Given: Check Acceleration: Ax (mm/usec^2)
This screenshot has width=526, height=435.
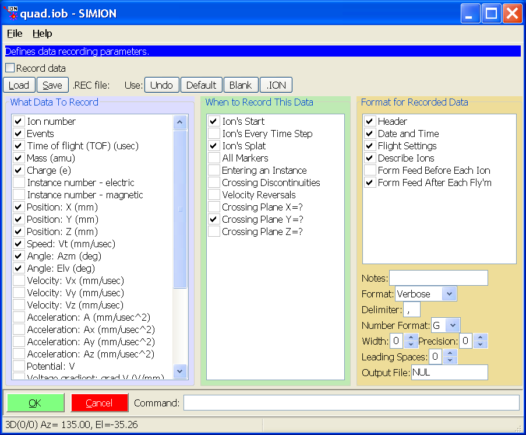Looking at the screenshot, I should tap(19, 329).
